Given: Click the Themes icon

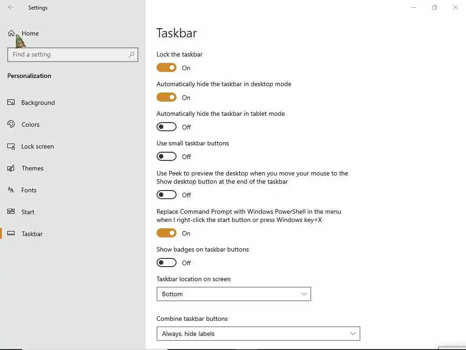Looking at the screenshot, I should (x=11, y=168).
